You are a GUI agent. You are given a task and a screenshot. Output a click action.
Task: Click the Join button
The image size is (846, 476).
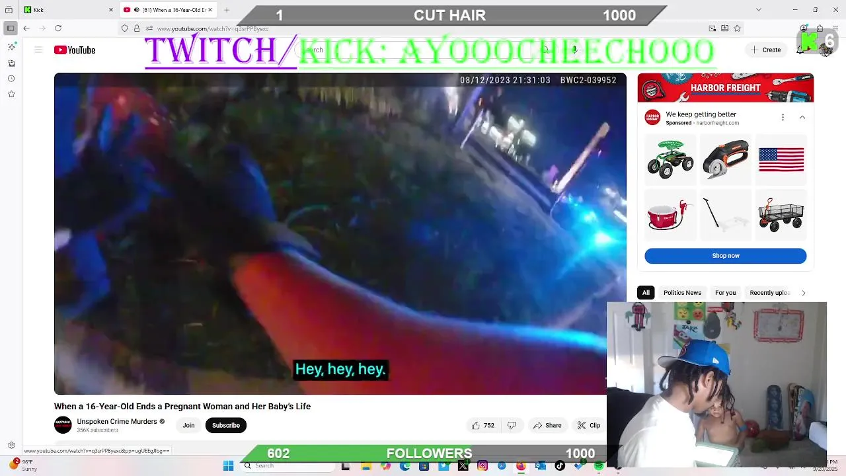point(188,425)
